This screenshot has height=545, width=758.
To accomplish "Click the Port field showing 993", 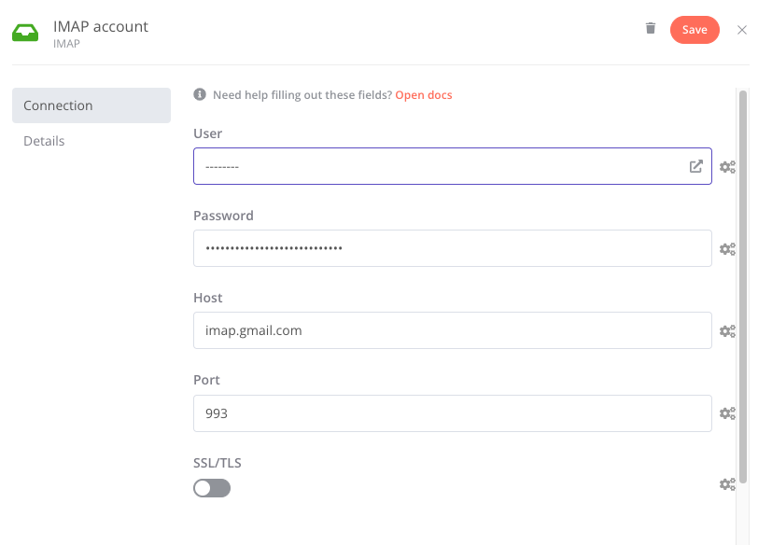I will click(x=453, y=413).
